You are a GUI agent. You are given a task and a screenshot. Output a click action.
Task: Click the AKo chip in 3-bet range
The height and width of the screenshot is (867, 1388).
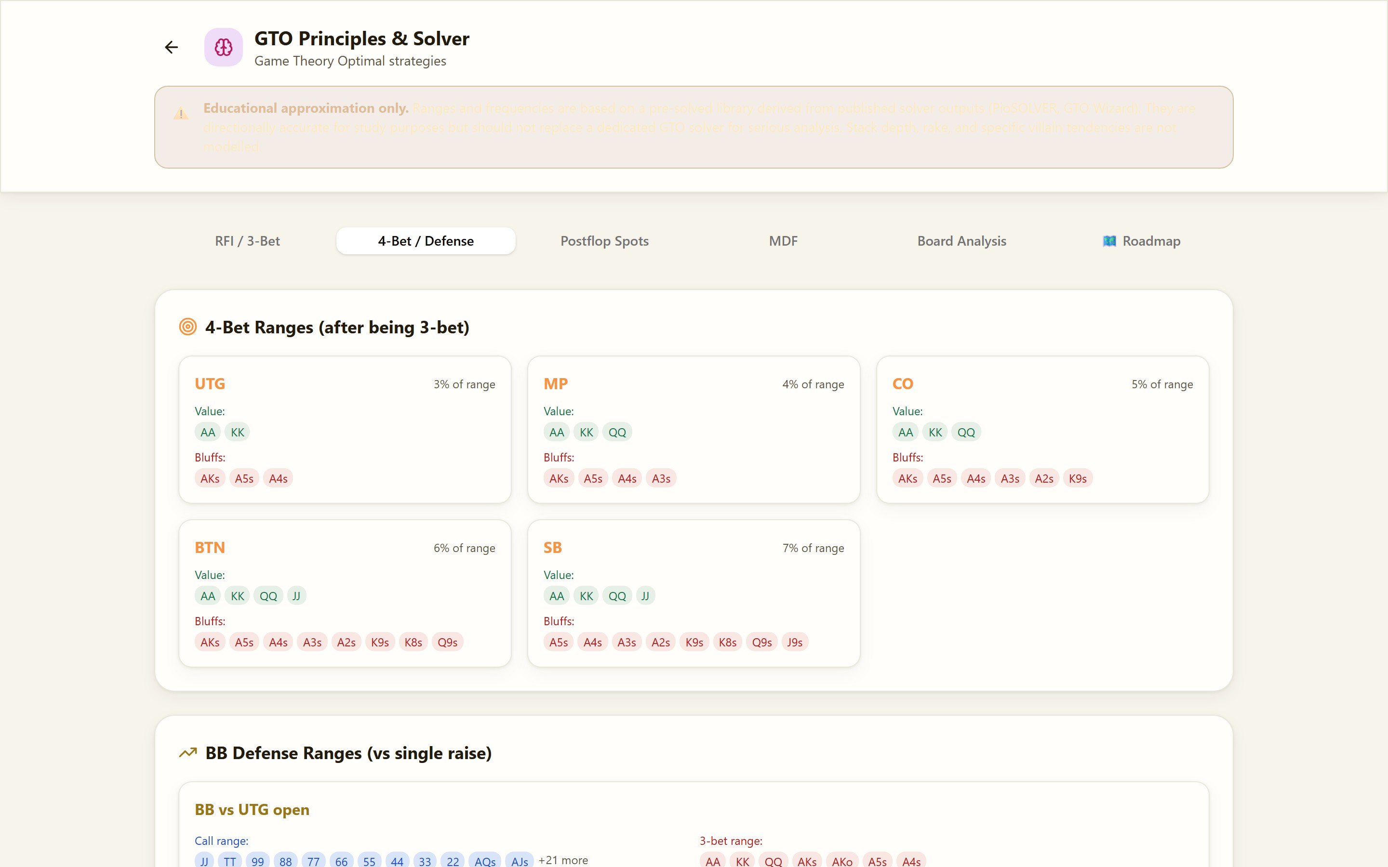842,861
